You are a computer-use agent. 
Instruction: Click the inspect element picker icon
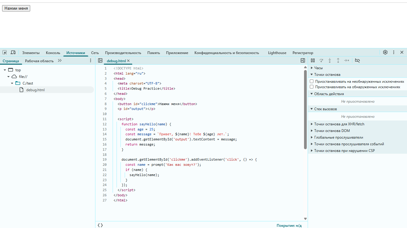click(x=5, y=52)
